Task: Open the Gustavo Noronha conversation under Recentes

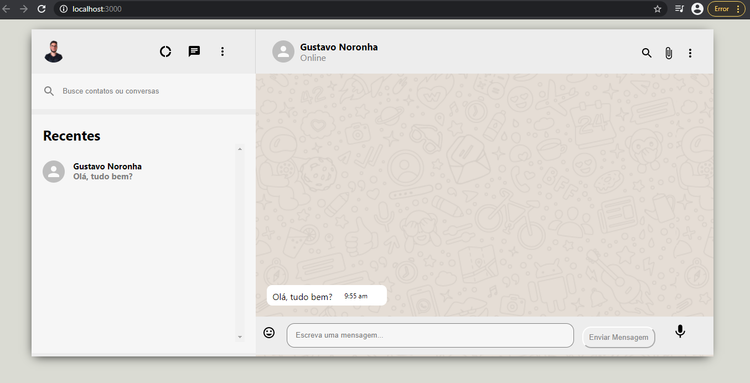Action: coord(107,171)
